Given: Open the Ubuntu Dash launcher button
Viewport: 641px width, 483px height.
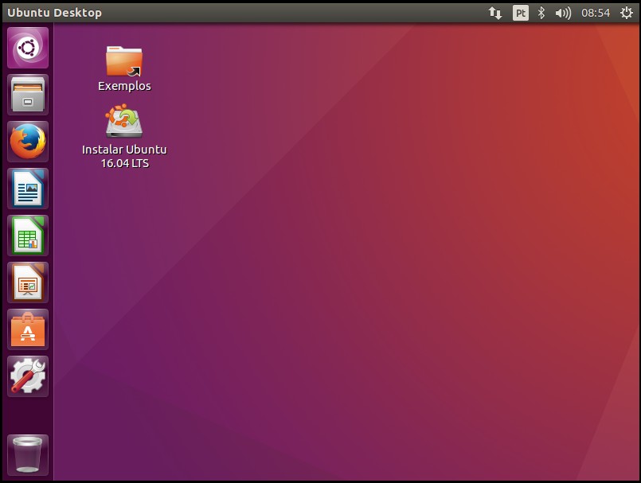Looking at the screenshot, I should coord(27,47).
